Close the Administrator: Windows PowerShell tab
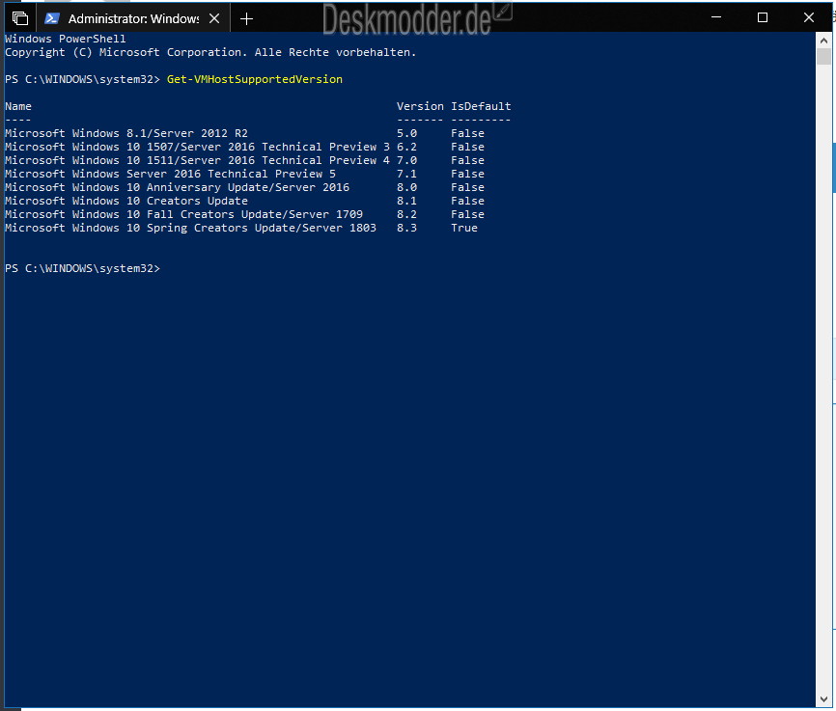The height and width of the screenshot is (711, 836). 214,18
